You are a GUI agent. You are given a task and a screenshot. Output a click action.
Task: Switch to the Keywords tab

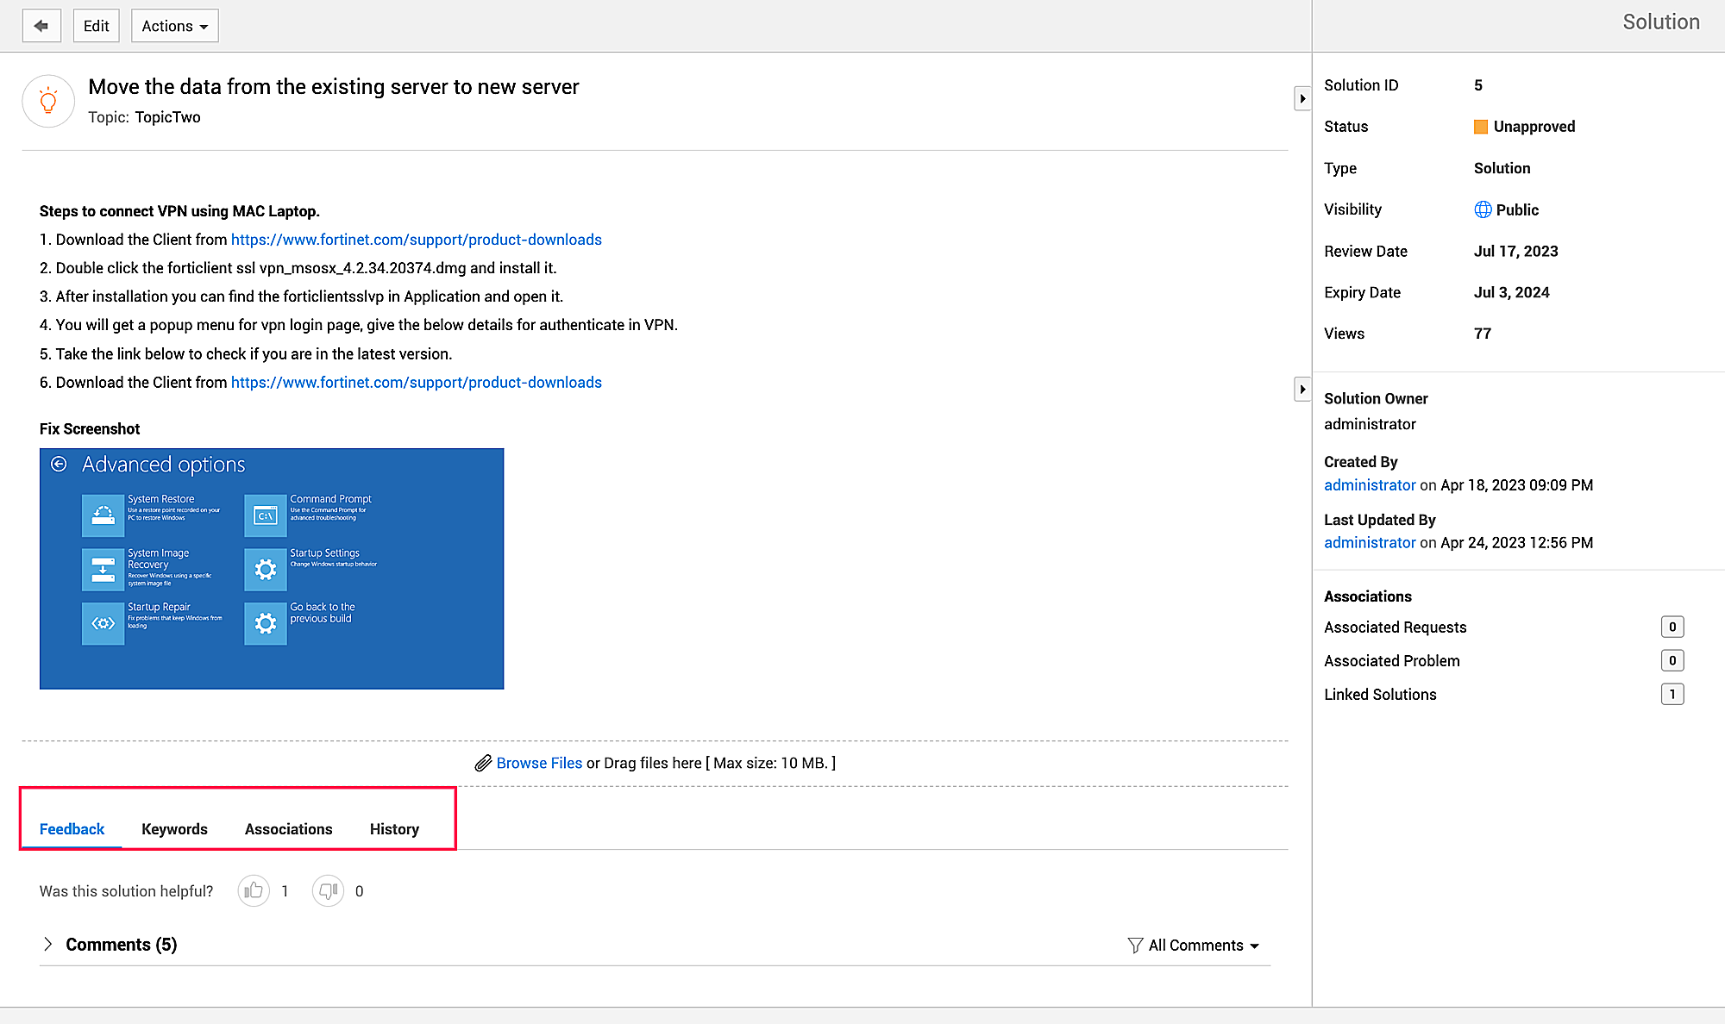pyautogui.click(x=174, y=829)
